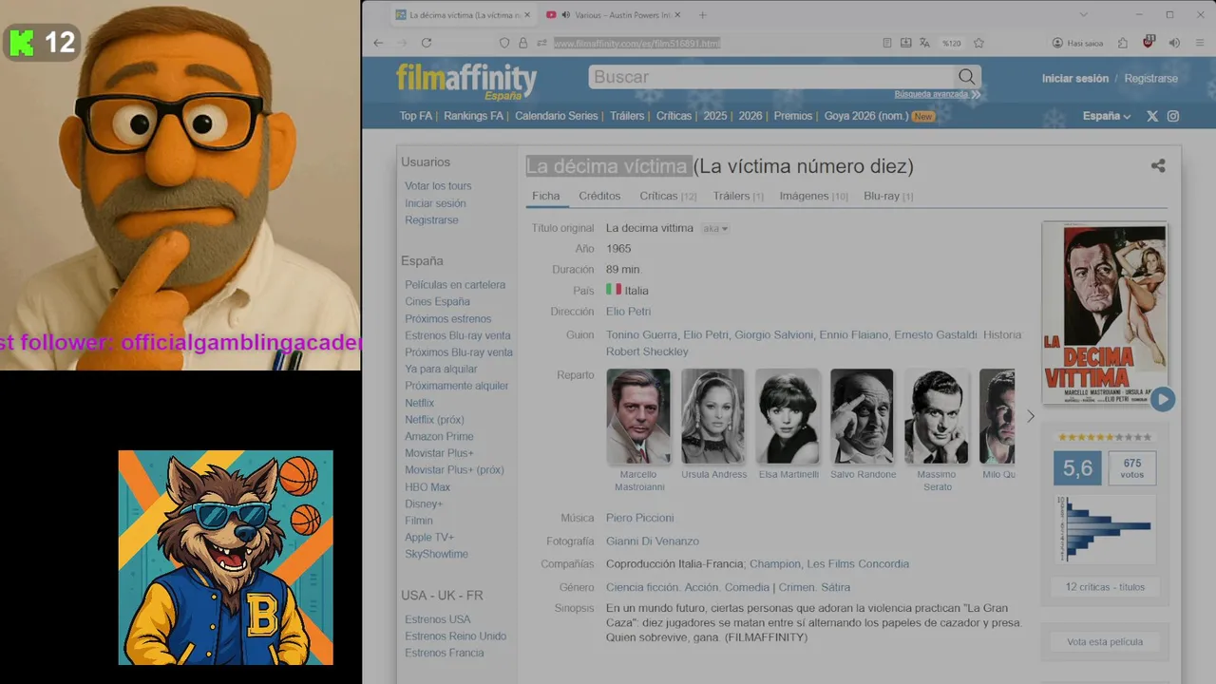The width and height of the screenshot is (1216, 684).
Task: Open FilmAffinity X (Twitter) icon
Action: click(1152, 116)
